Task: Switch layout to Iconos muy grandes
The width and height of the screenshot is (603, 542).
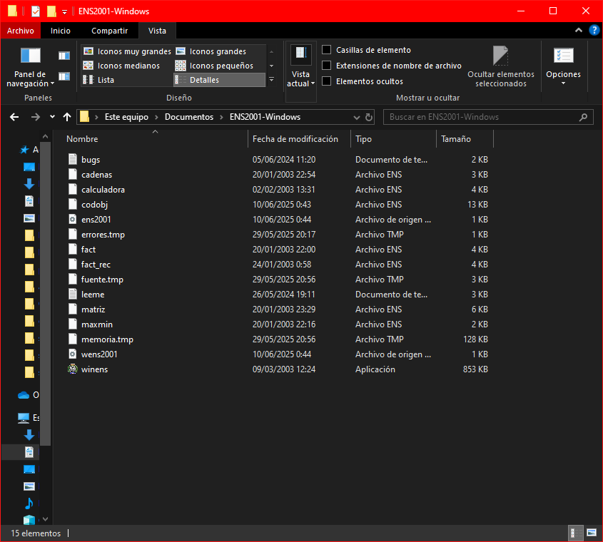Action: coord(127,51)
